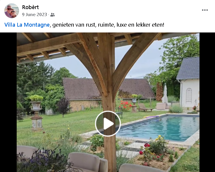
Task: Click the Robèrt author name
Action: coord(30,7)
